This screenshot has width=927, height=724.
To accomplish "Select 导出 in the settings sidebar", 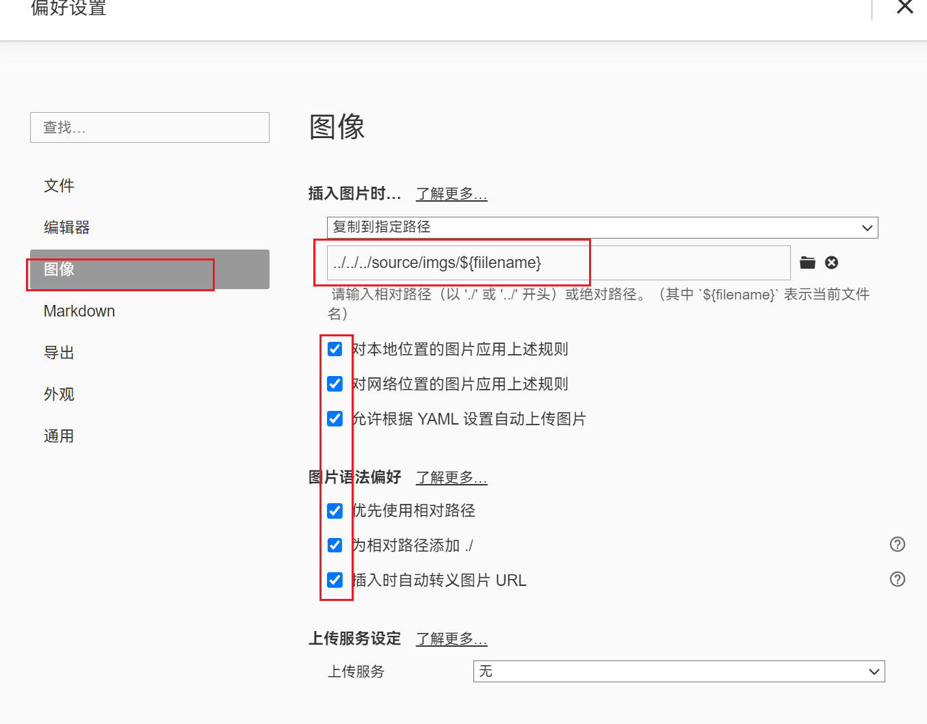I will (x=149, y=353).
